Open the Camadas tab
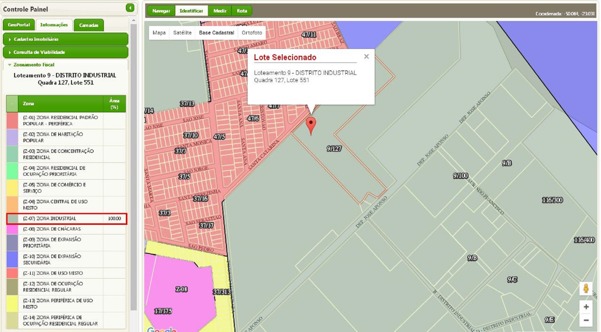Image resolution: width=601 pixels, height=332 pixels. 89,25
